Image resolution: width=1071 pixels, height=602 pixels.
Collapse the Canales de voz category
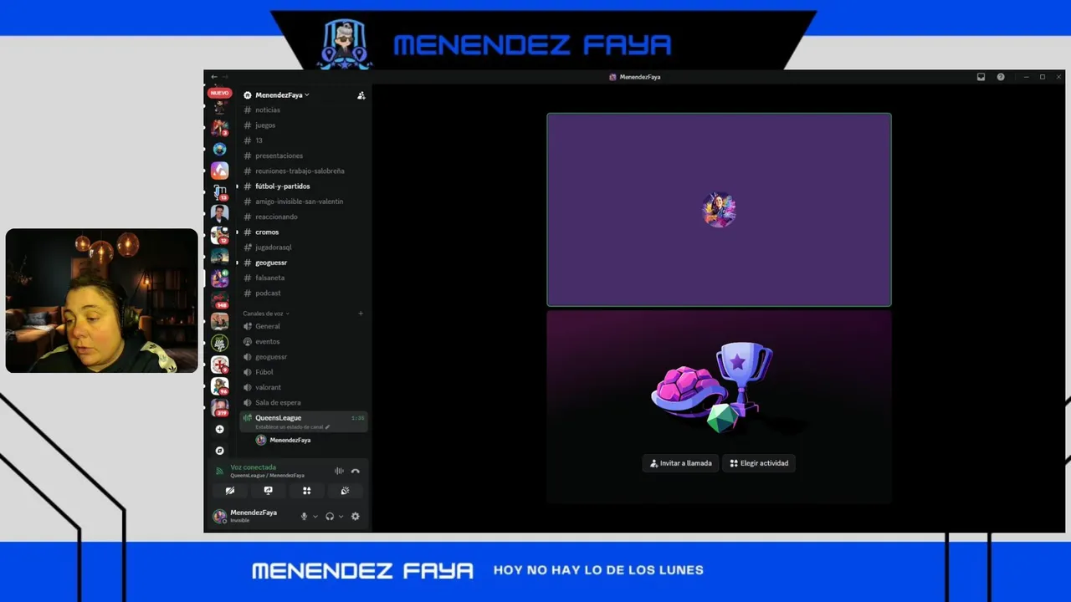[266, 314]
